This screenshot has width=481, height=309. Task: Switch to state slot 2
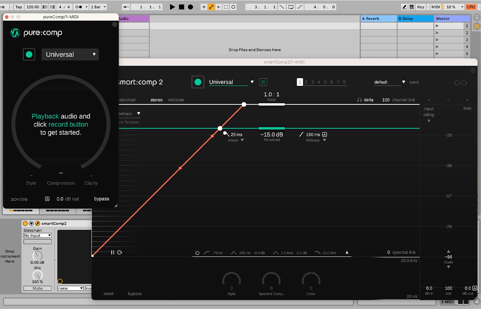(306, 82)
